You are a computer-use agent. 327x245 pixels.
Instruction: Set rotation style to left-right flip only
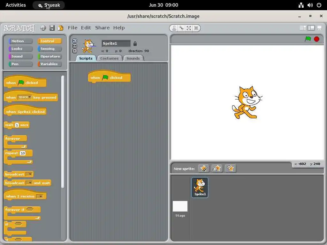[x=75, y=46]
